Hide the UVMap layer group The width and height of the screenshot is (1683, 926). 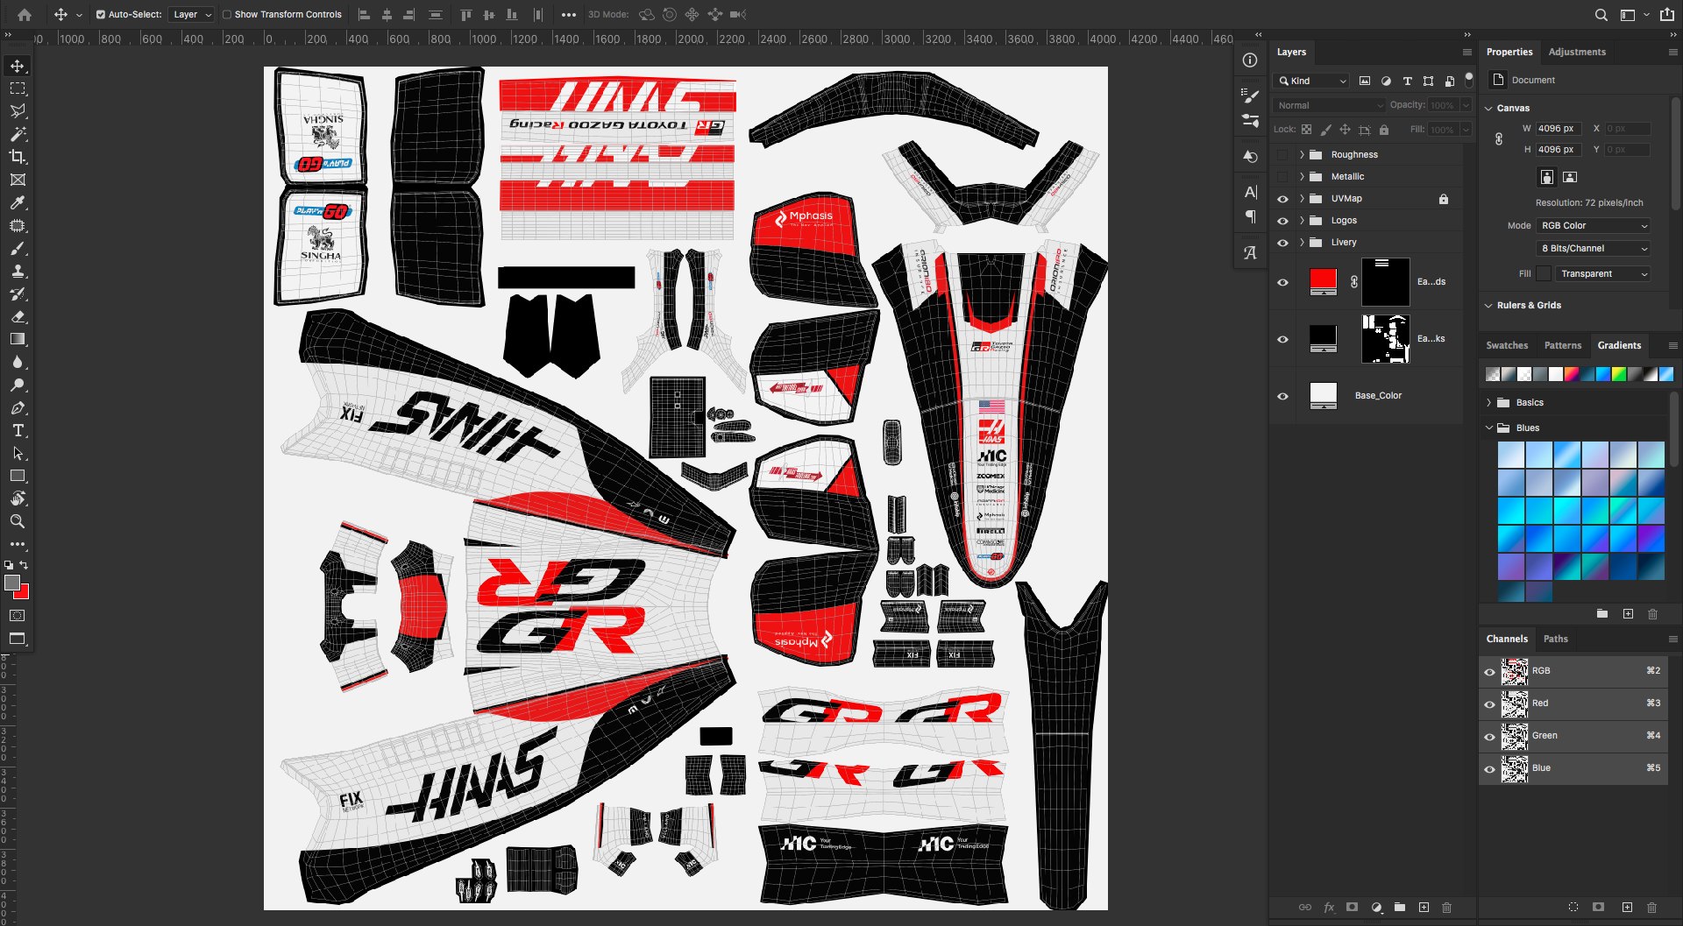(x=1282, y=199)
